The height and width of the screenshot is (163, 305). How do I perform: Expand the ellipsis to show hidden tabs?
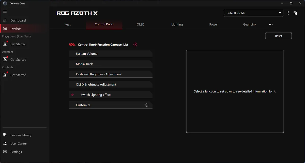click(x=270, y=24)
